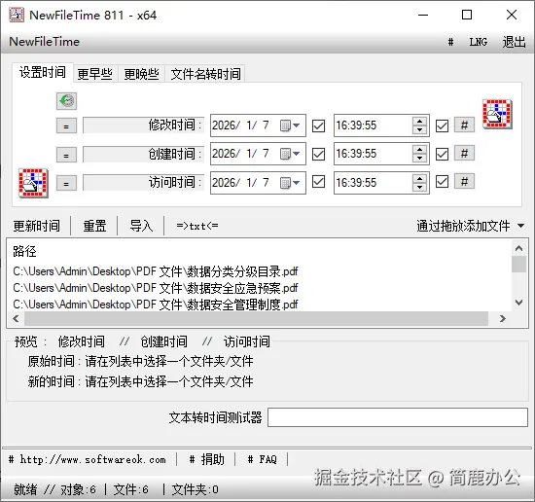
Task: Click the 文件夹:0 status entry
Action: click(x=196, y=489)
